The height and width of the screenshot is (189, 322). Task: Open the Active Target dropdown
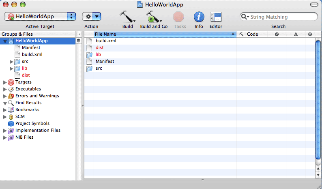tap(40, 17)
